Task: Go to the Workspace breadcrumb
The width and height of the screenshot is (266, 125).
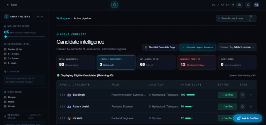Action: pyautogui.click(x=63, y=18)
